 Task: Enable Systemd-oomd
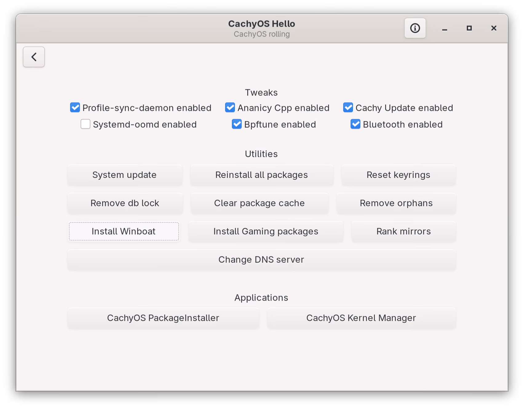click(85, 124)
